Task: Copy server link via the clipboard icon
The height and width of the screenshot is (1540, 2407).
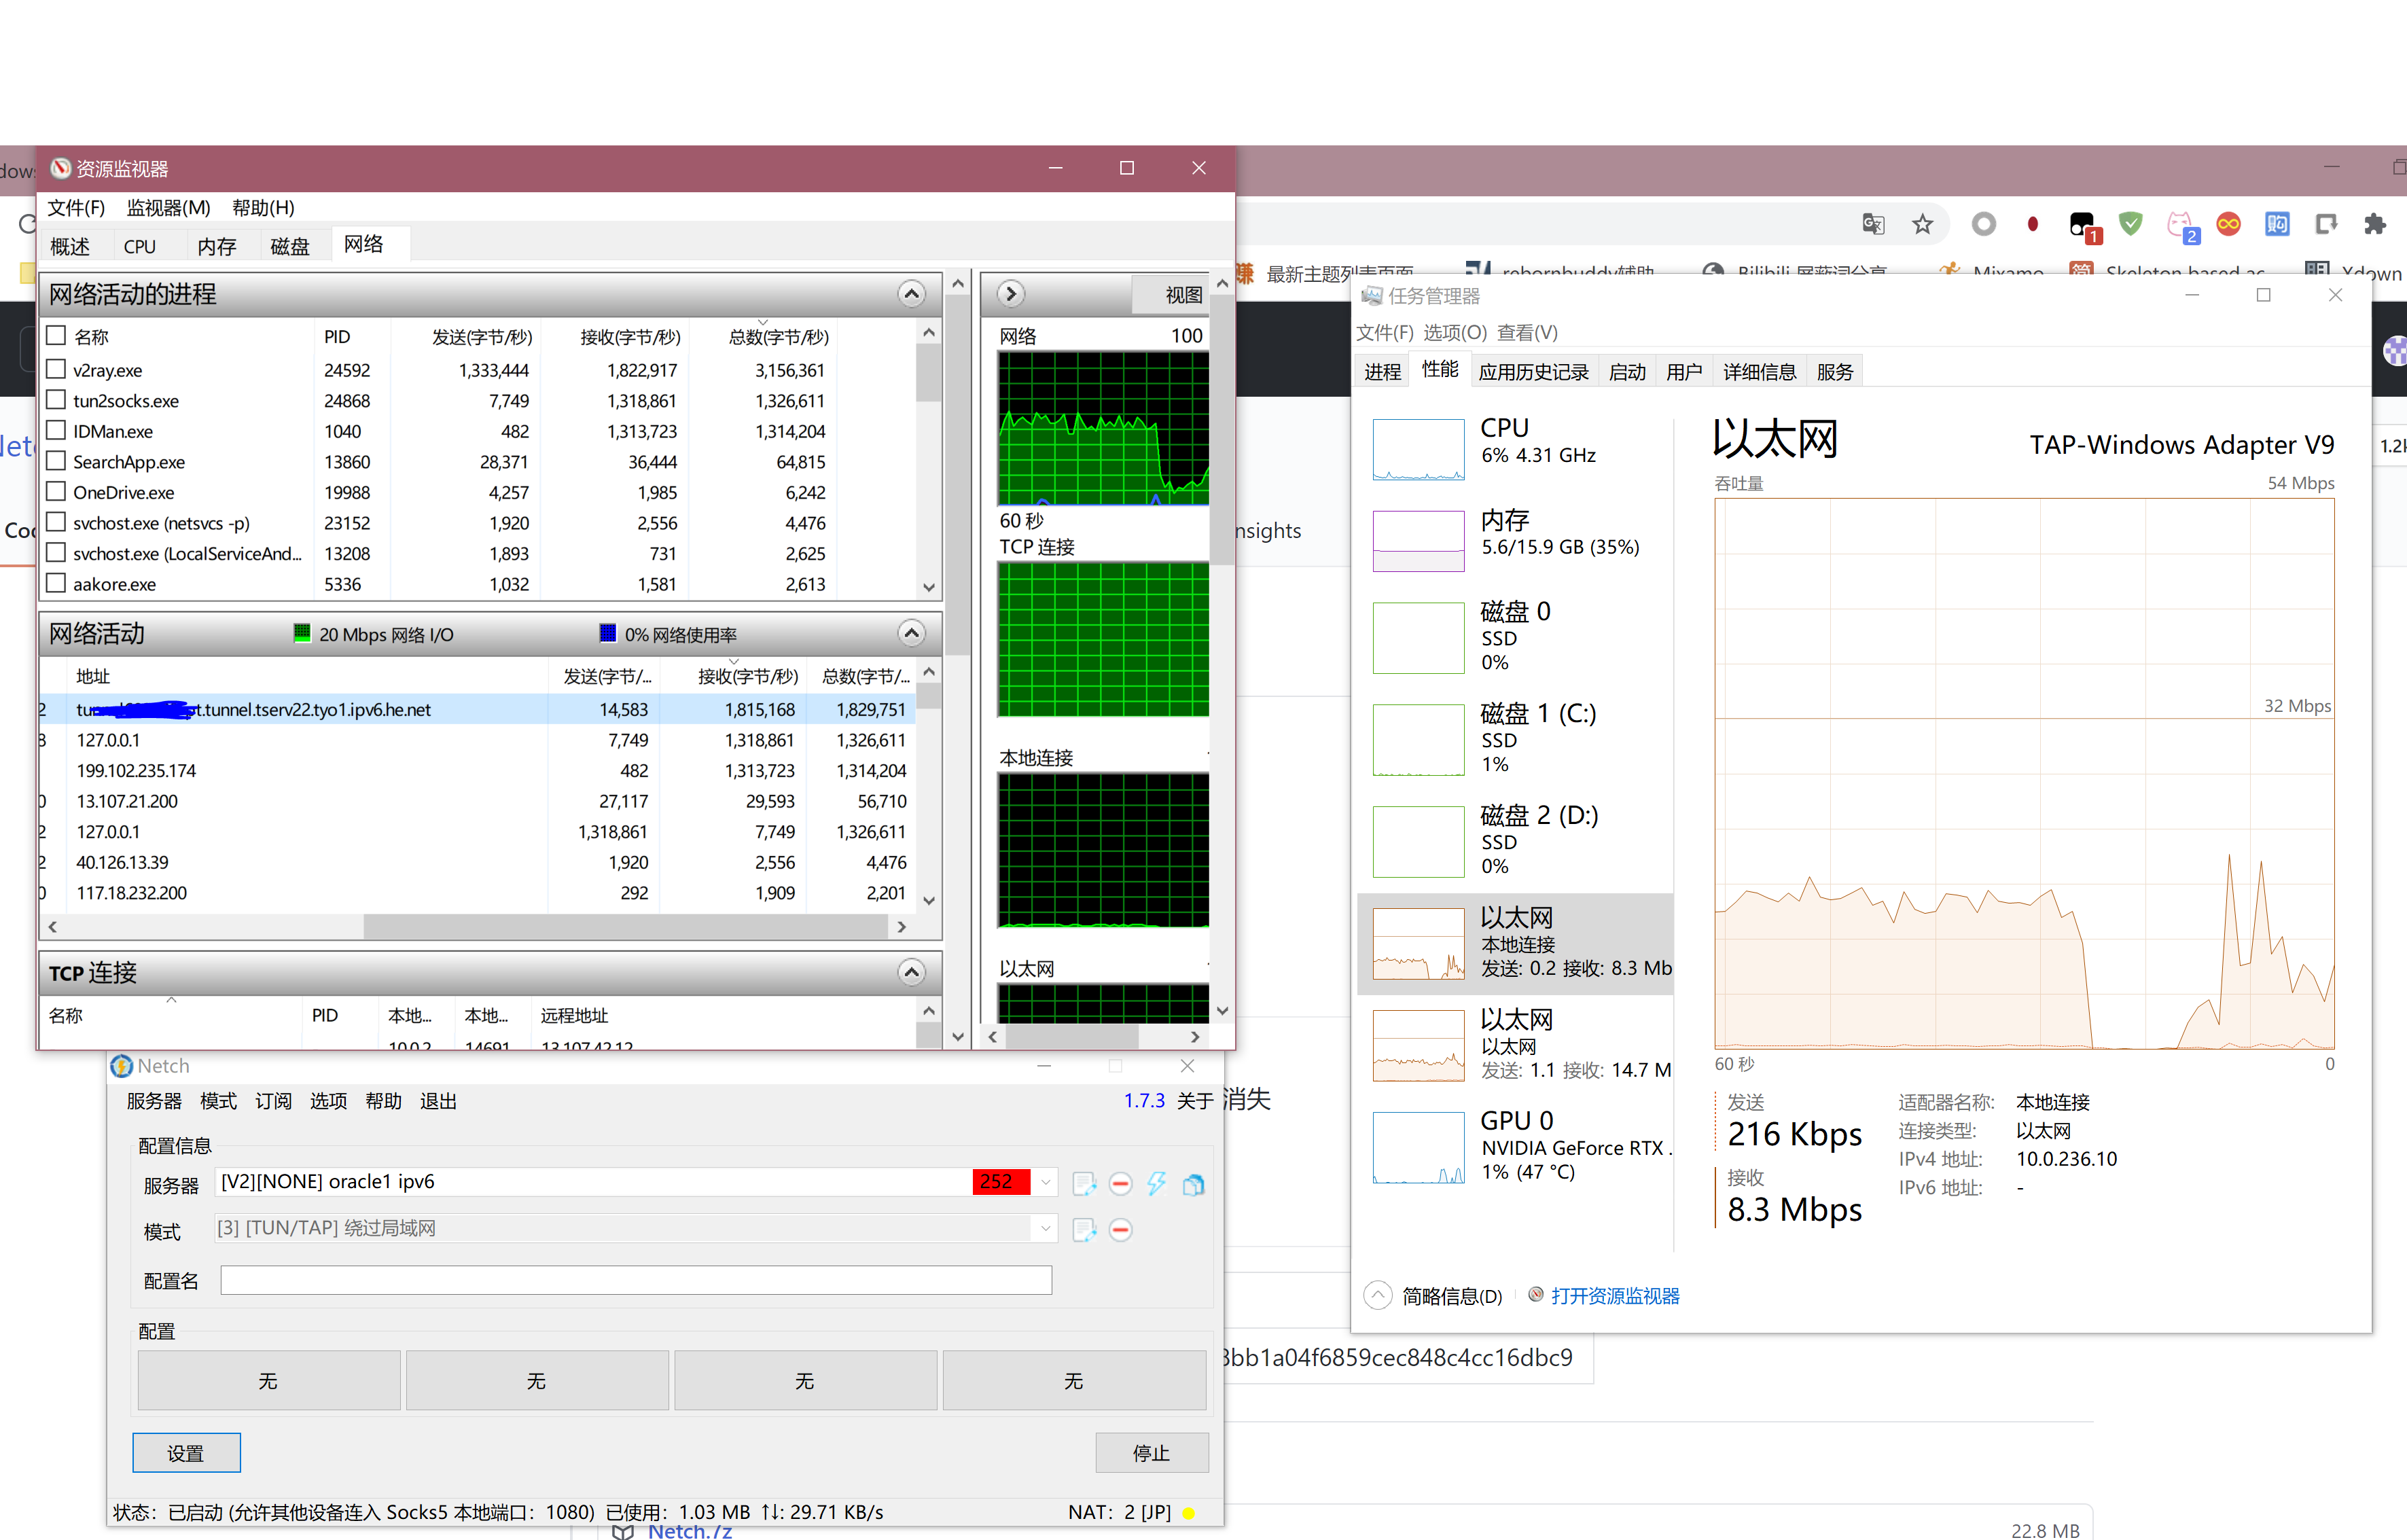Action: (x=1193, y=1183)
